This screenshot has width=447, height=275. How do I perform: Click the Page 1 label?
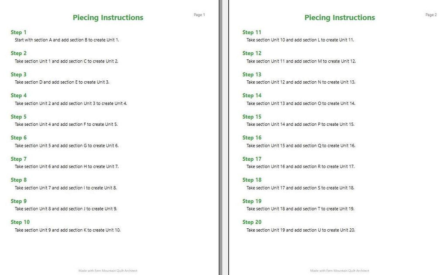[199, 15]
